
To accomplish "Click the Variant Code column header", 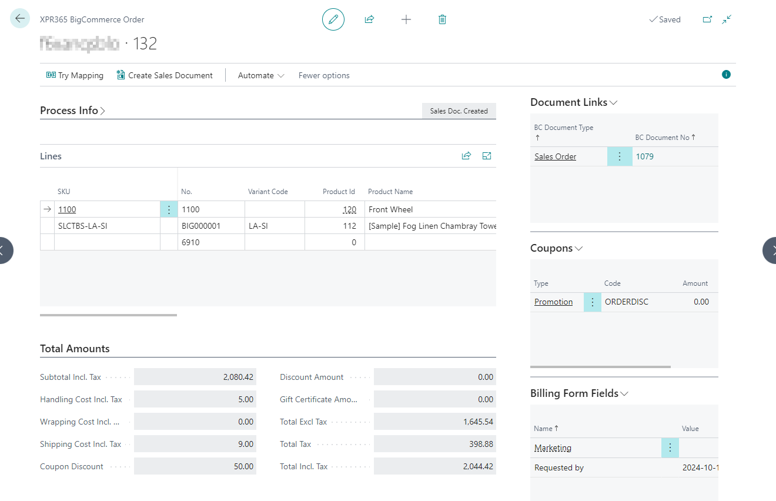I will point(267,192).
